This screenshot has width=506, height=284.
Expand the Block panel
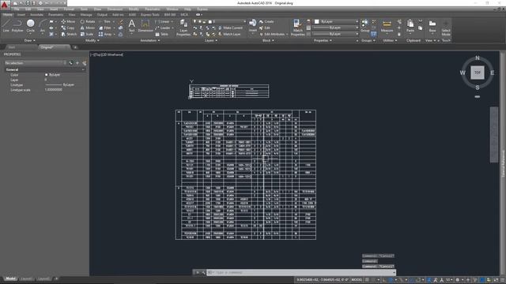point(268,40)
